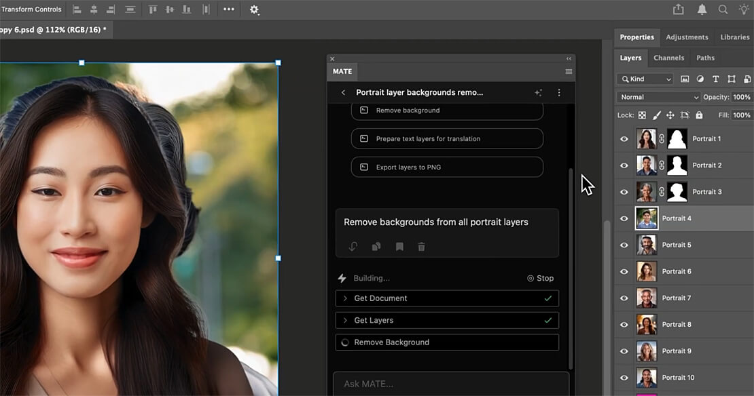Viewport: 754px width, 396px height.
Task: Bookmark the Remove backgrounds prompt
Action: (399, 247)
